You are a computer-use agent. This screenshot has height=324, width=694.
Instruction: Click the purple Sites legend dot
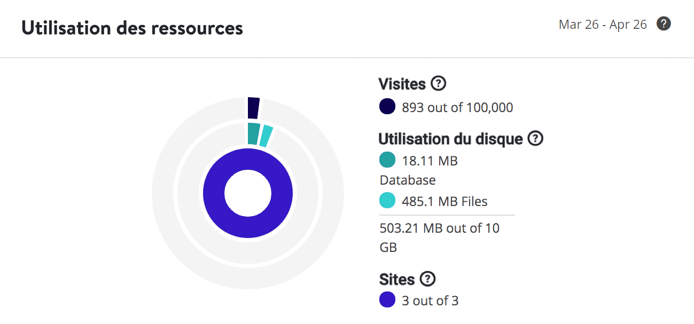387,300
